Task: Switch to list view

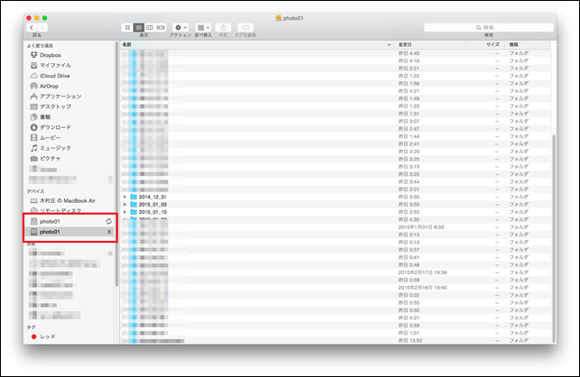Action: tap(139, 27)
